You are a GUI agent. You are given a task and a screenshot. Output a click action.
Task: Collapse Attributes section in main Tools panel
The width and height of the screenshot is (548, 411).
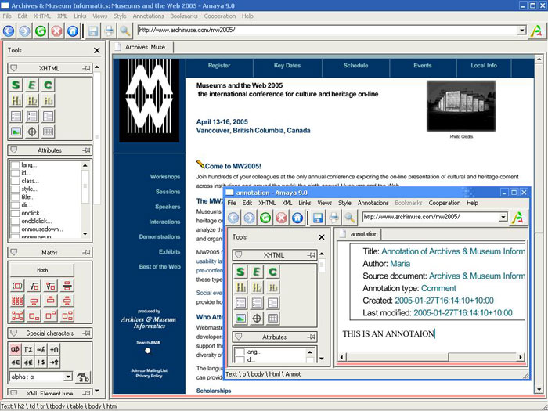point(14,150)
